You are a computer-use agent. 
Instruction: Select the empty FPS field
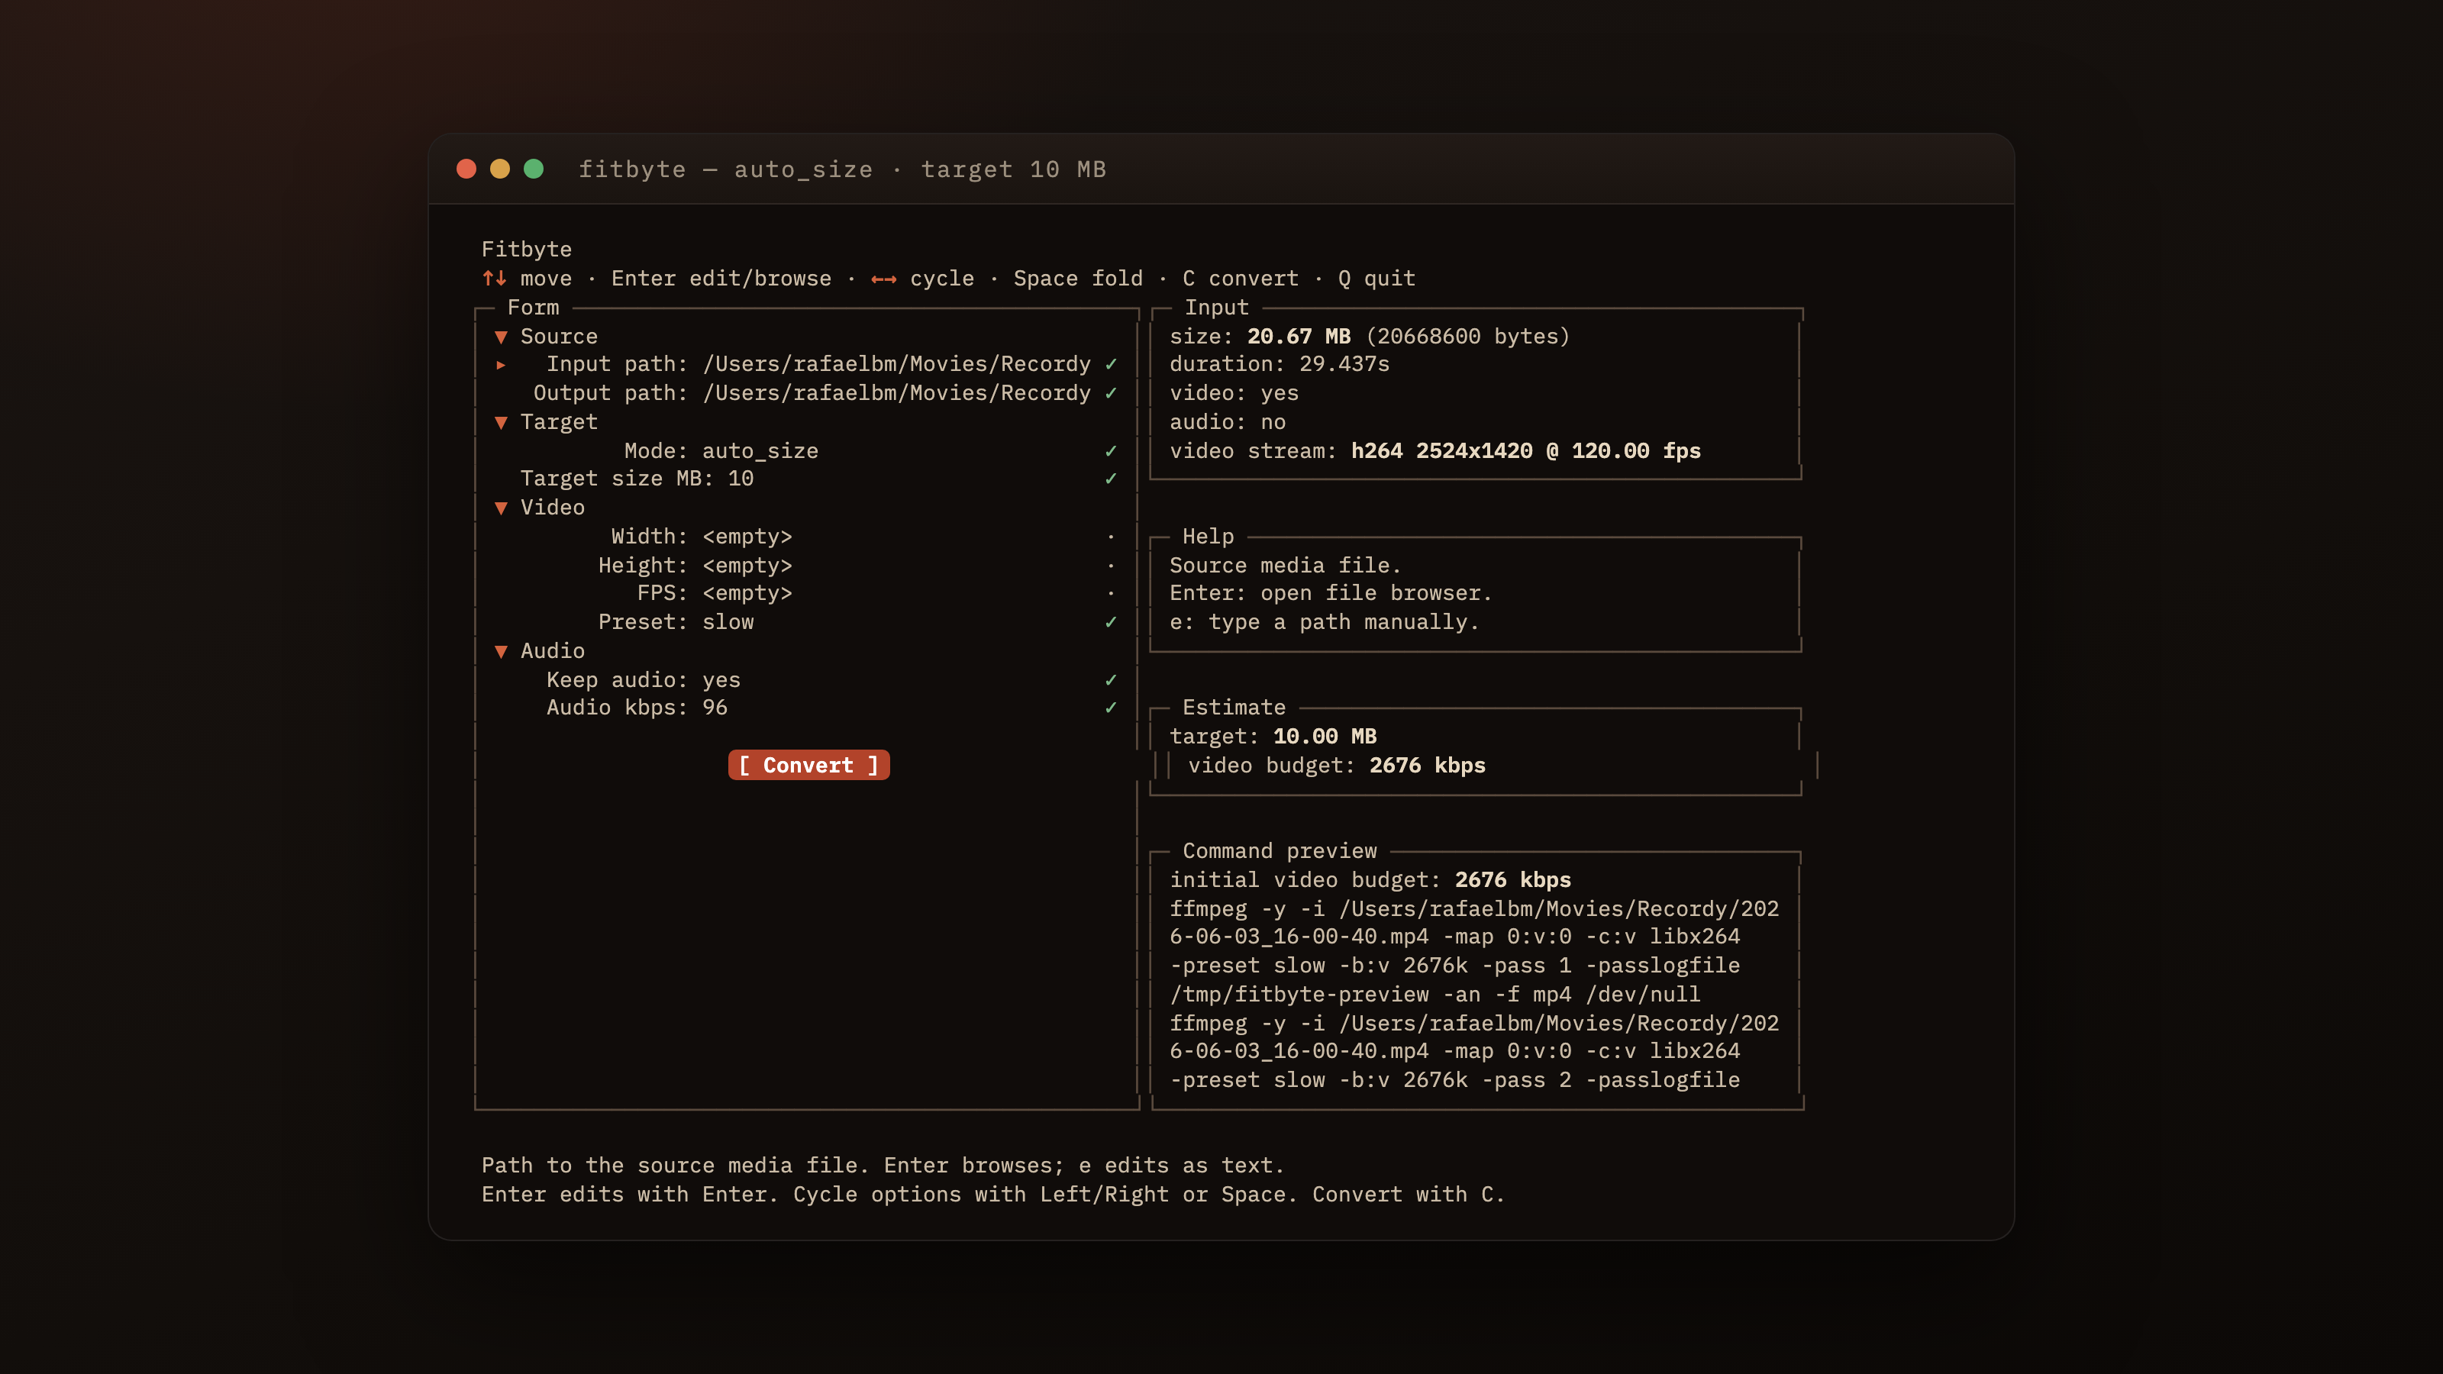click(806, 592)
